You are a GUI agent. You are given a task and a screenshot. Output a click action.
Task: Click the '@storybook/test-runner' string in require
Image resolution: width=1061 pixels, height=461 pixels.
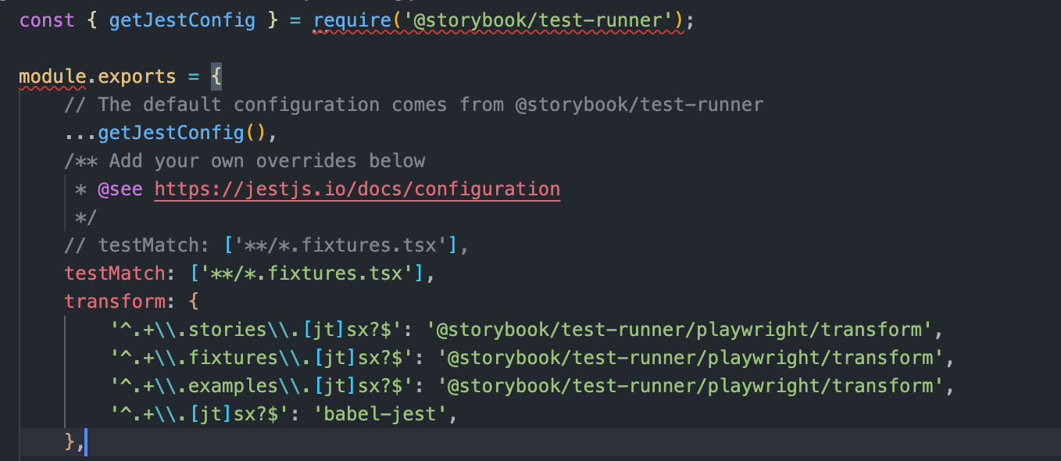538,20
